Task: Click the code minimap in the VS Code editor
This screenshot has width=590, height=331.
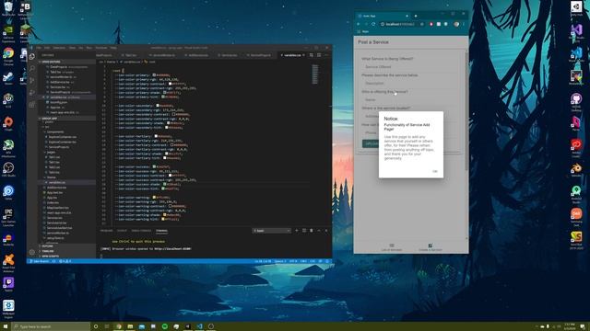Action: point(315,74)
